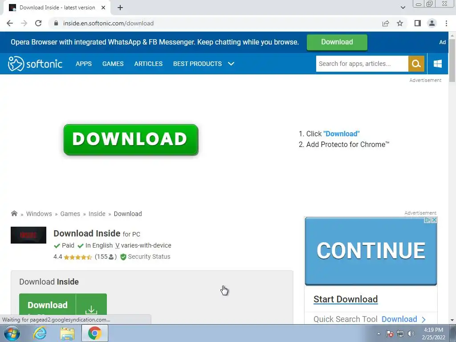Switch to Chrome in the taskbar
Viewport: 456px width, 342px height.
[95, 333]
